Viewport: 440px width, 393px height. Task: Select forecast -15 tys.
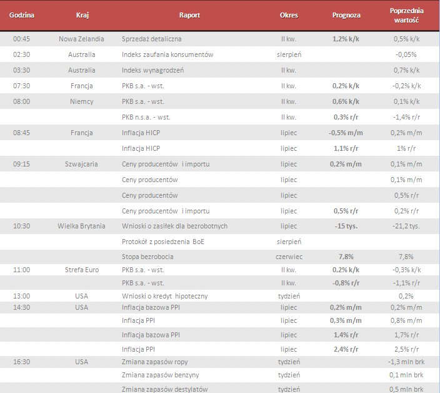tap(346, 226)
